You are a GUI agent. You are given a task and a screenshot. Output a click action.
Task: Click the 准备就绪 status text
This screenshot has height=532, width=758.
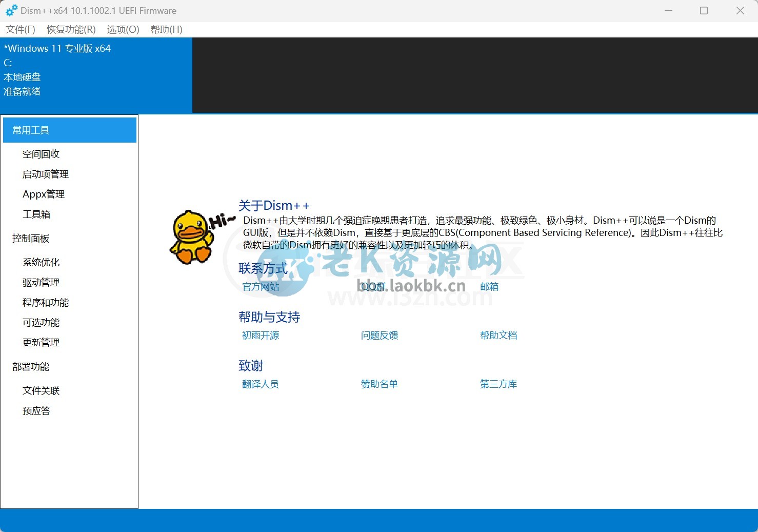tap(22, 91)
